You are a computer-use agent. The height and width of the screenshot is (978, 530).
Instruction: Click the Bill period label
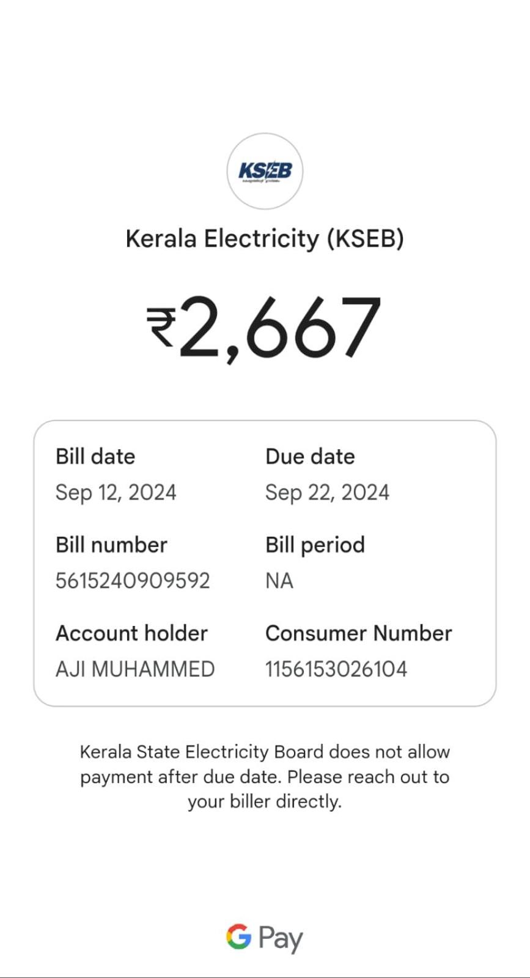(x=315, y=545)
